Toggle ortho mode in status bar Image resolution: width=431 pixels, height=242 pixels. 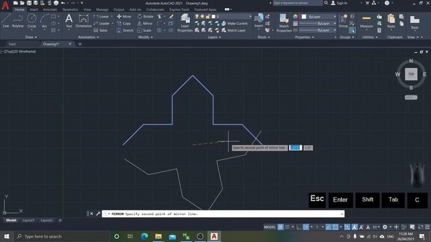[x=299, y=227]
